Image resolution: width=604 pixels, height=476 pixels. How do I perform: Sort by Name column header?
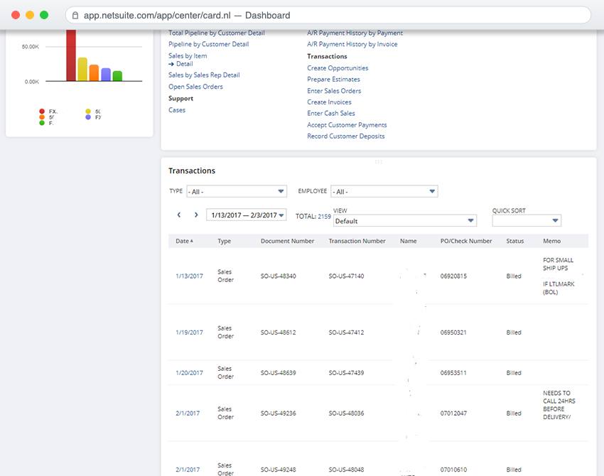pyautogui.click(x=409, y=241)
